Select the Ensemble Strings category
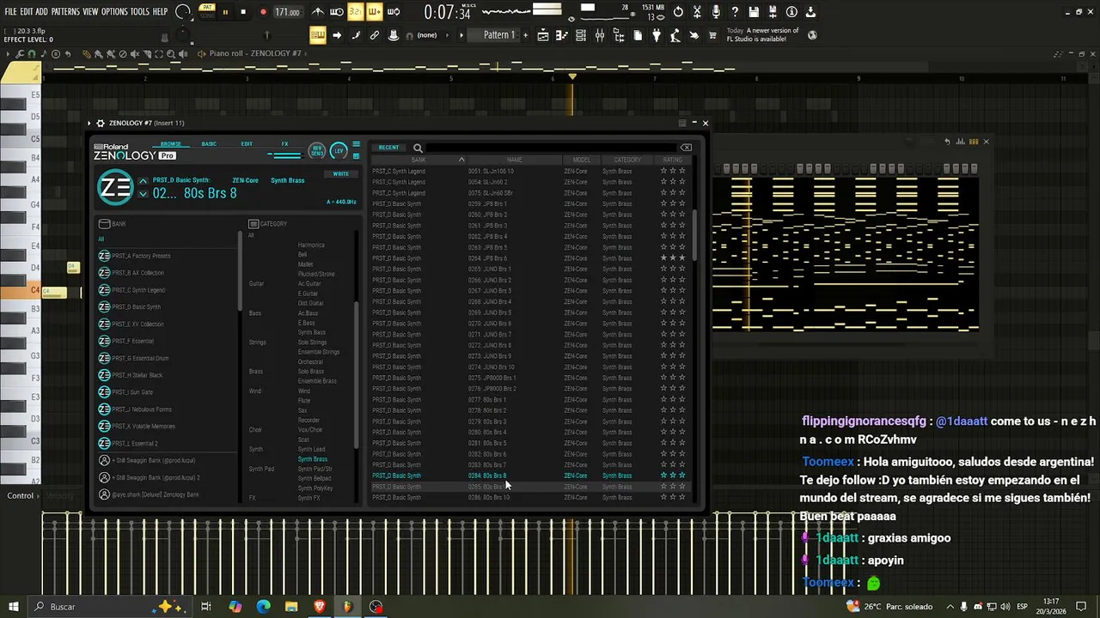 (x=319, y=352)
